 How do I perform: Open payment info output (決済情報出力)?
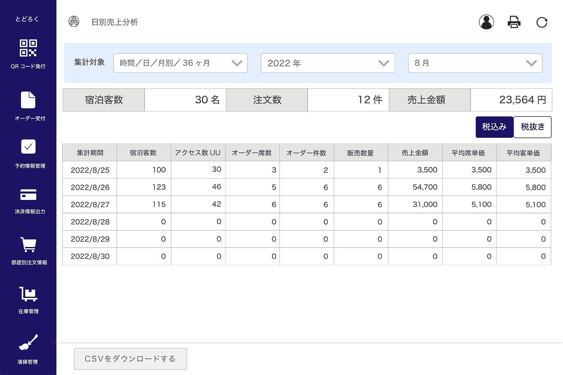coord(28,201)
